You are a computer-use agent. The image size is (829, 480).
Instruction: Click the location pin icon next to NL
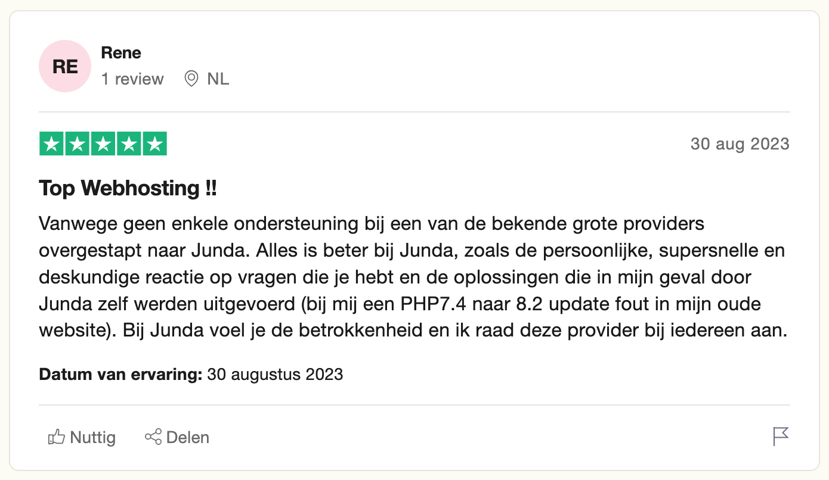tap(191, 79)
